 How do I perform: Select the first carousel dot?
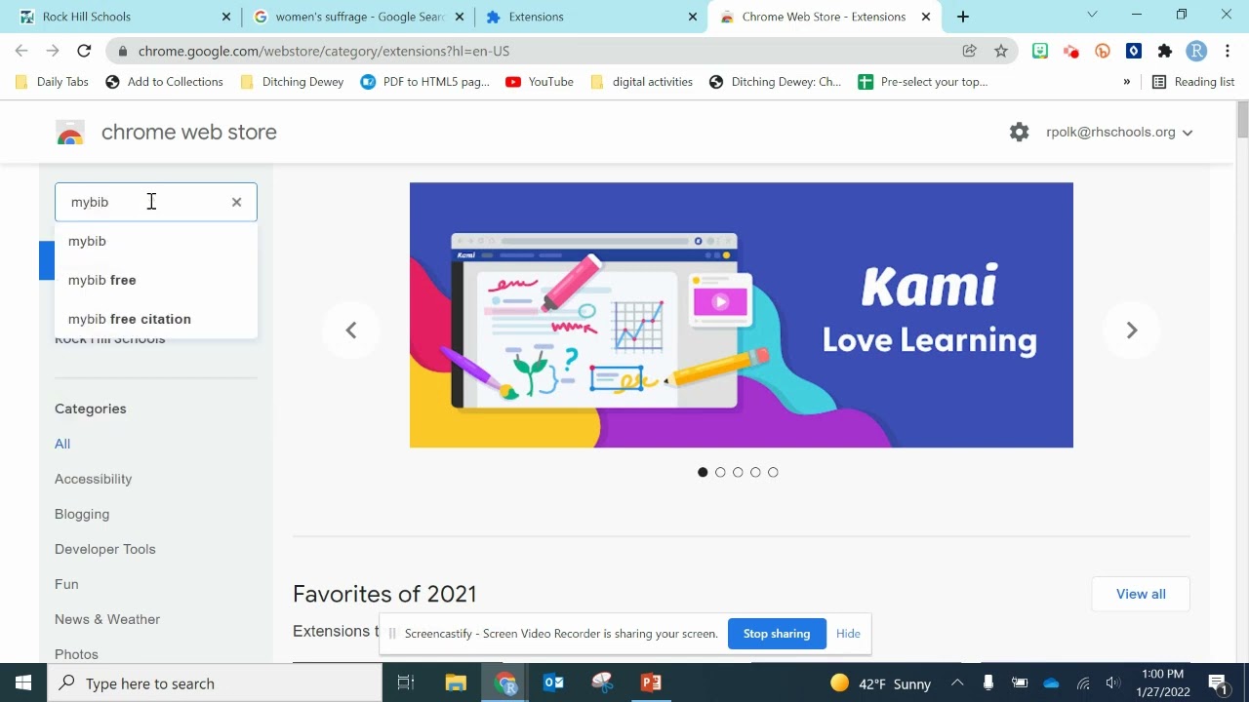(703, 472)
